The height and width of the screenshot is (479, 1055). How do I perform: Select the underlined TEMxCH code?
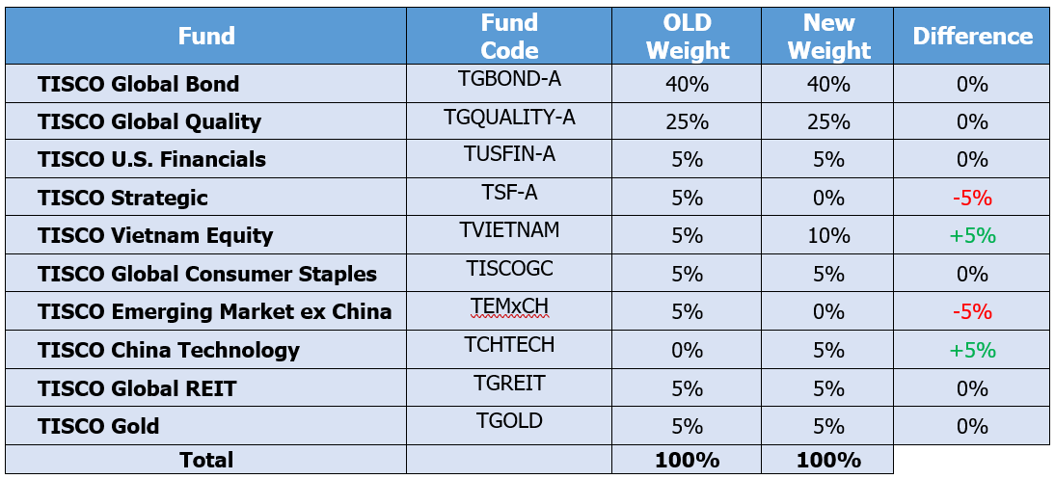point(509,306)
